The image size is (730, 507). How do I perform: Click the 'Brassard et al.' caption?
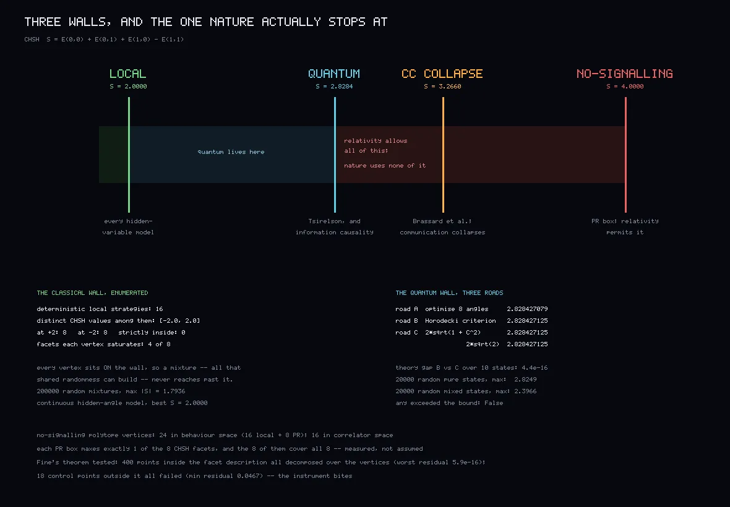[x=442, y=226]
